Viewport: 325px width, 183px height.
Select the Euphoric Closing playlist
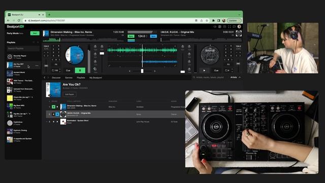point(23,131)
